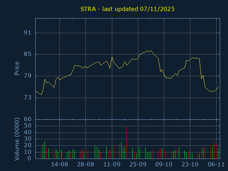Click the 50 volume tick label
The height and width of the screenshot is (171, 228).
[28, 126]
